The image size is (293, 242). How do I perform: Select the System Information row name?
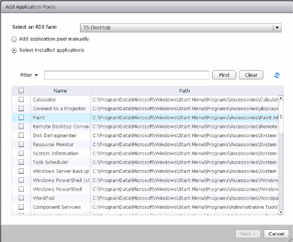coord(56,154)
